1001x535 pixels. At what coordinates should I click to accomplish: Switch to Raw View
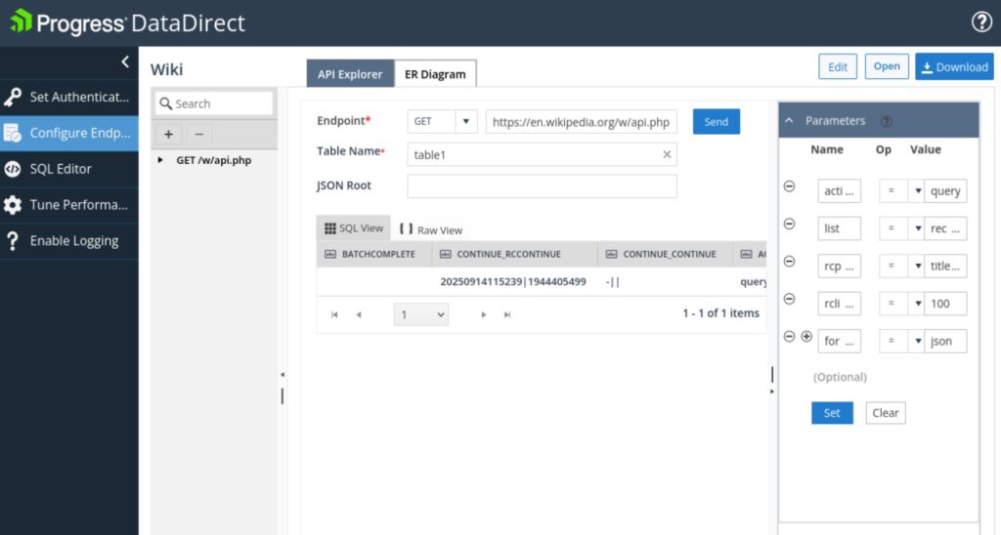pyautogui.click(x=431, y=229)
